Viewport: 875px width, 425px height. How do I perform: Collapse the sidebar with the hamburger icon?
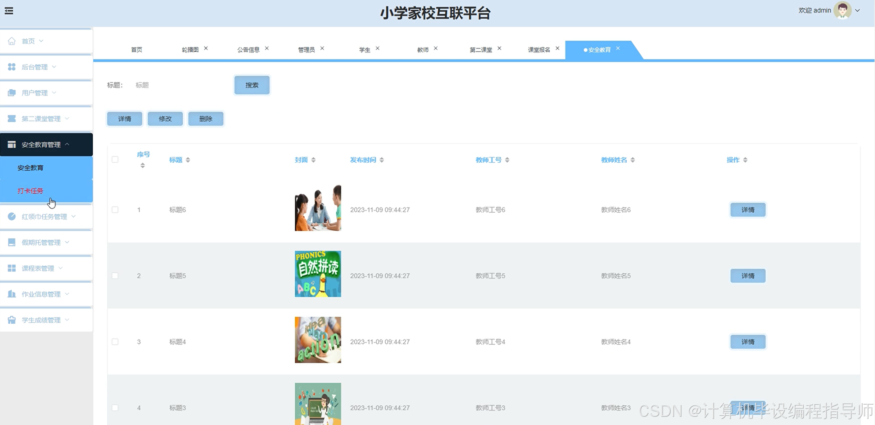9,11
